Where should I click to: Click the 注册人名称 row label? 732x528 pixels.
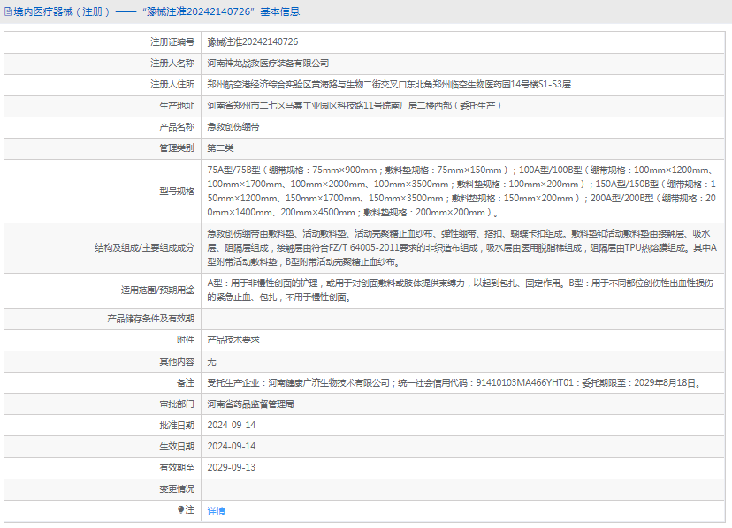pos(172,64)
